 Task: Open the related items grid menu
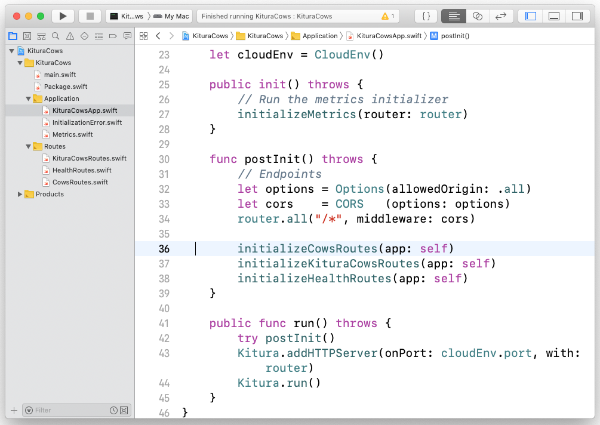pos(143,36)
